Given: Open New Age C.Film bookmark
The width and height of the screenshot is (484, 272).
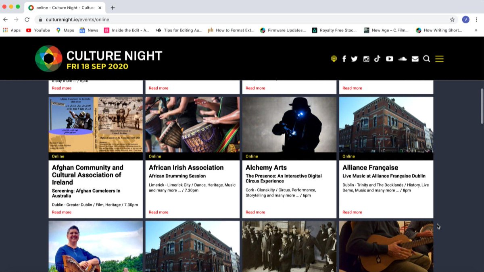Looking at the screenshot, I should [x=386, y=30].
